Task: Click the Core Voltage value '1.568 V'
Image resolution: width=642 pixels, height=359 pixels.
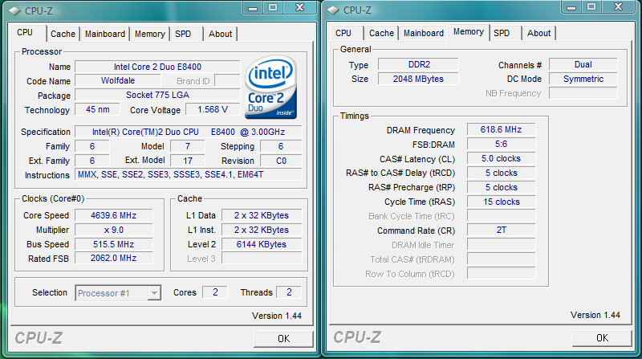Action: [213, 110]
